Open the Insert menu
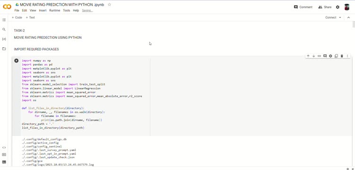Image resolution: width=355 pixels, height=170 pixels. coord(42,10)
